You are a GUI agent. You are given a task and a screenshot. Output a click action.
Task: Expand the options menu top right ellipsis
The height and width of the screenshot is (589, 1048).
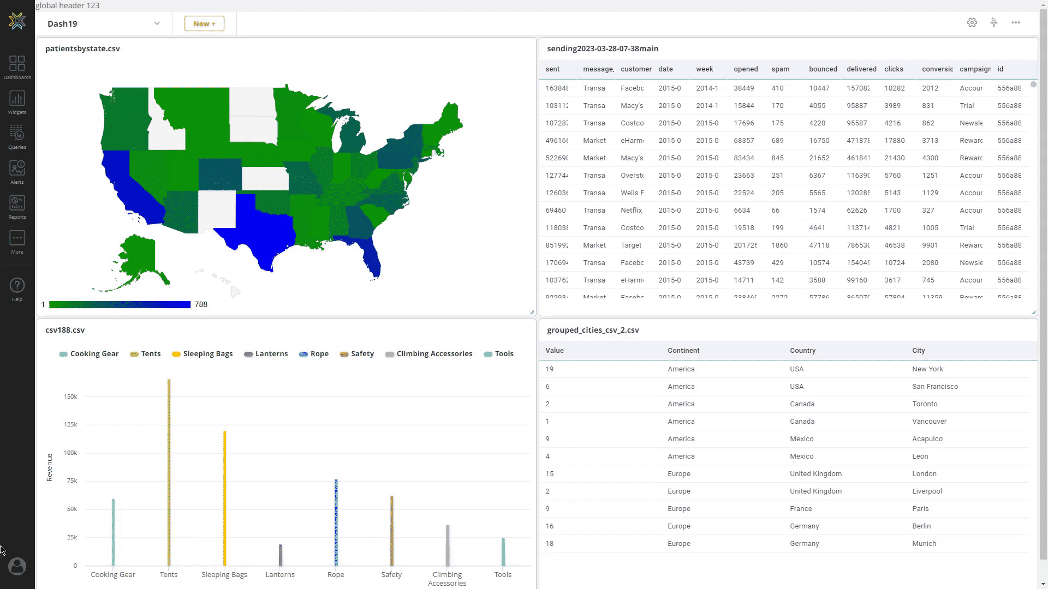click(x=1016, y=22)
